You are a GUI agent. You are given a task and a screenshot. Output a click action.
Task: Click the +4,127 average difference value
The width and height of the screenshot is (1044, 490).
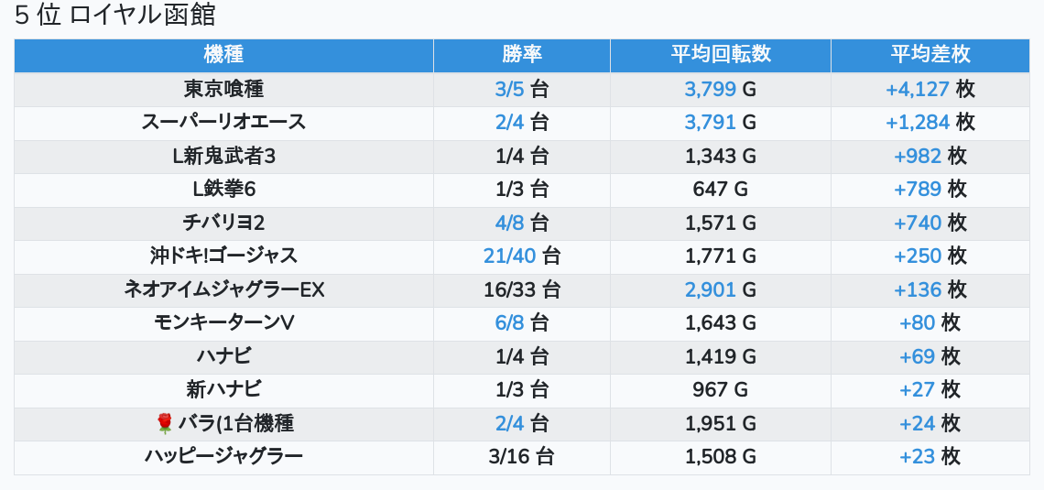917,89
